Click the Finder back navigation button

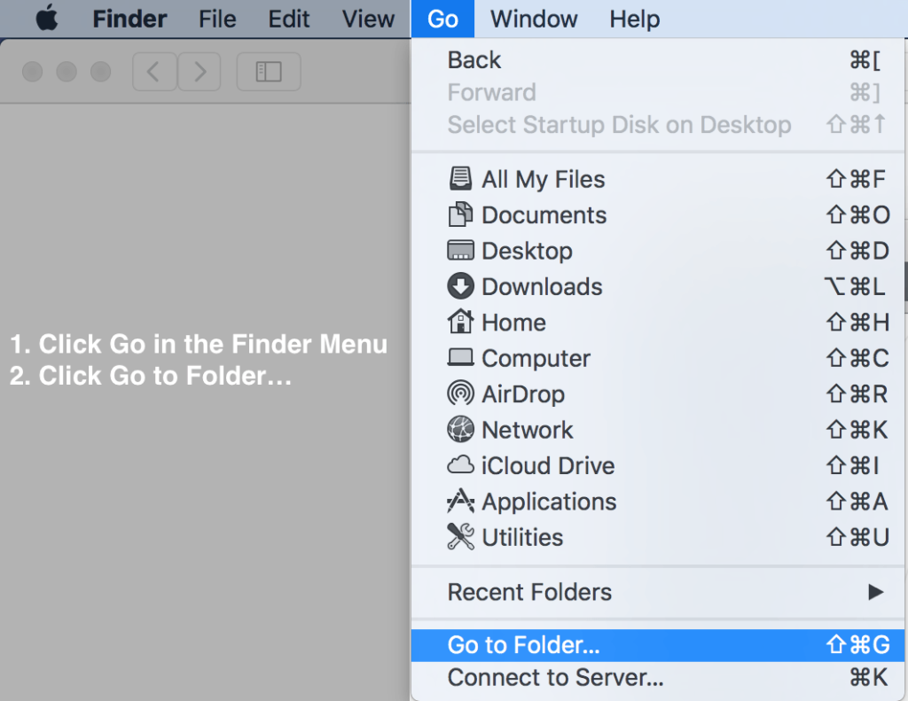tap(154, 72)
